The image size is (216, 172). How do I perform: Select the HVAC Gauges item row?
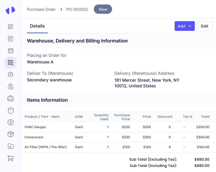pos(35,127)
